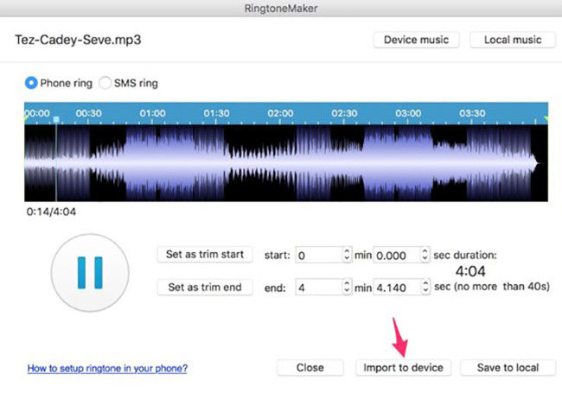
Task: Click the waveform near the 03:00 position
Action: 408,162
